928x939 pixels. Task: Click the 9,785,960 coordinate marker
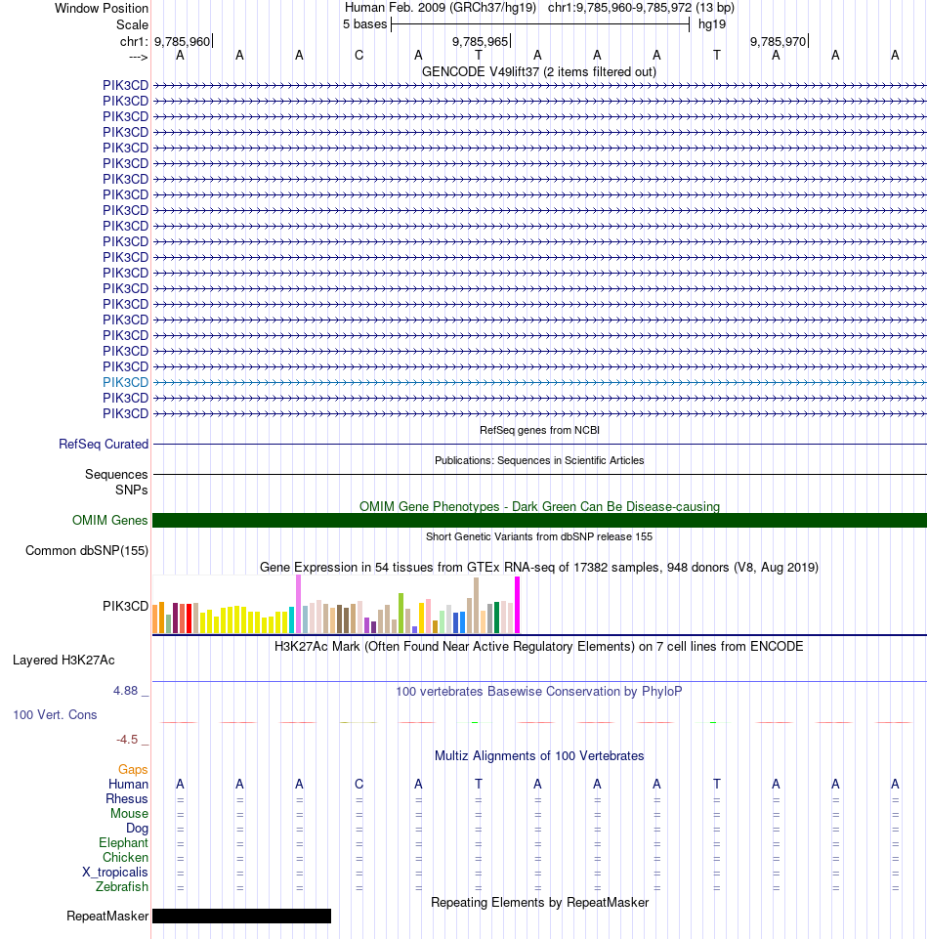point(183,41)
